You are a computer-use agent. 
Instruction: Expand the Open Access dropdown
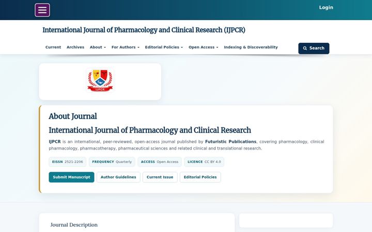204,47
